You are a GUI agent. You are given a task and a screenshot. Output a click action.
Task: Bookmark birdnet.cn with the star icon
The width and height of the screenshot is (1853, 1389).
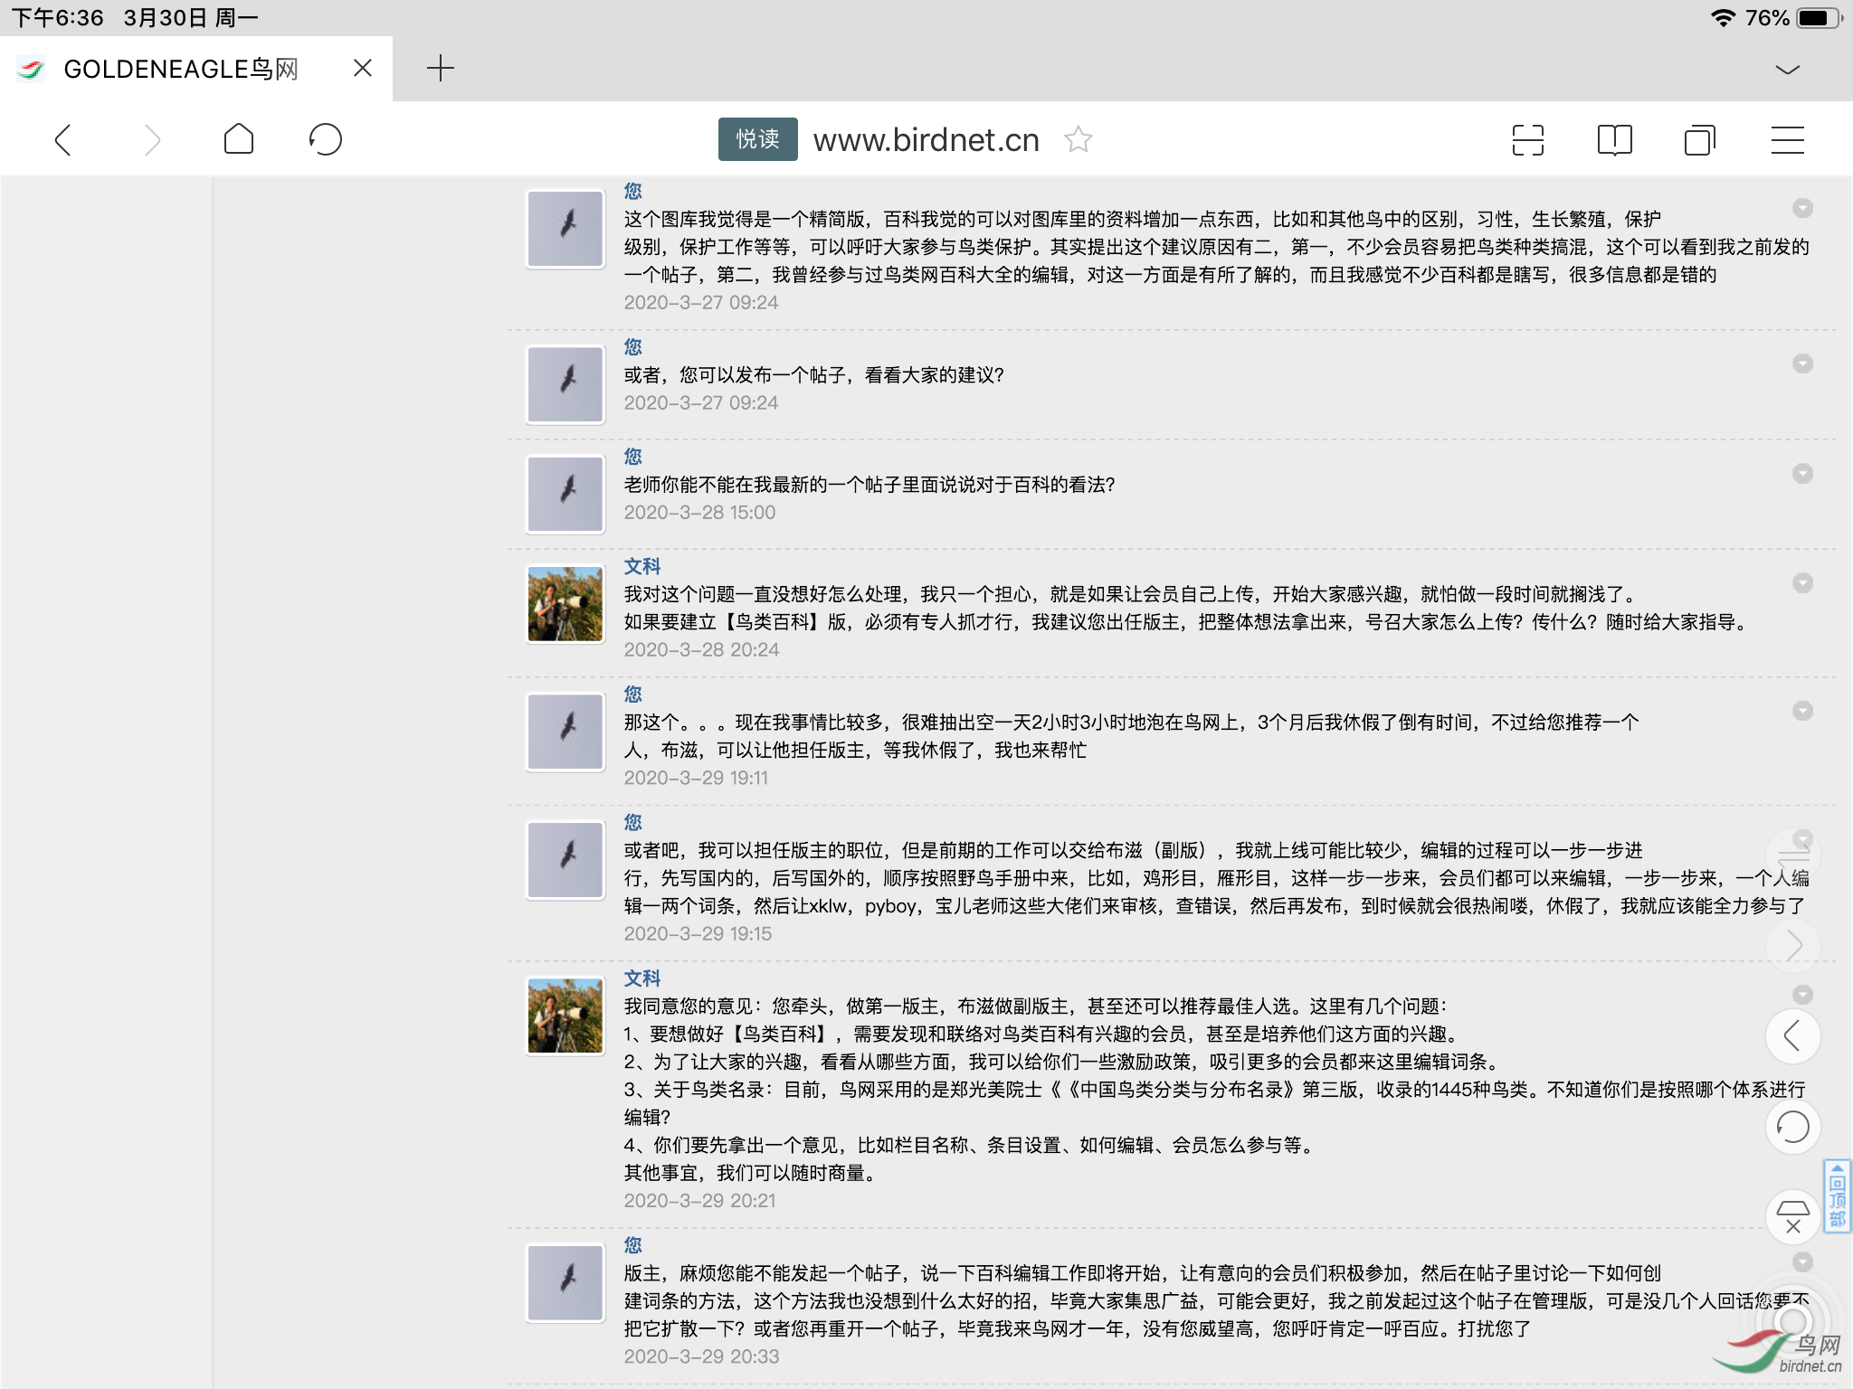coord(1079,140)
